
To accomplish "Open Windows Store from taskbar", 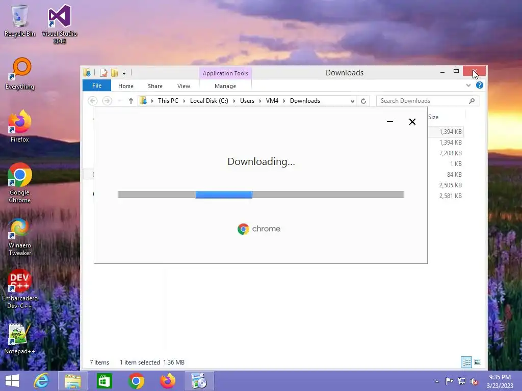I will 104,381.
